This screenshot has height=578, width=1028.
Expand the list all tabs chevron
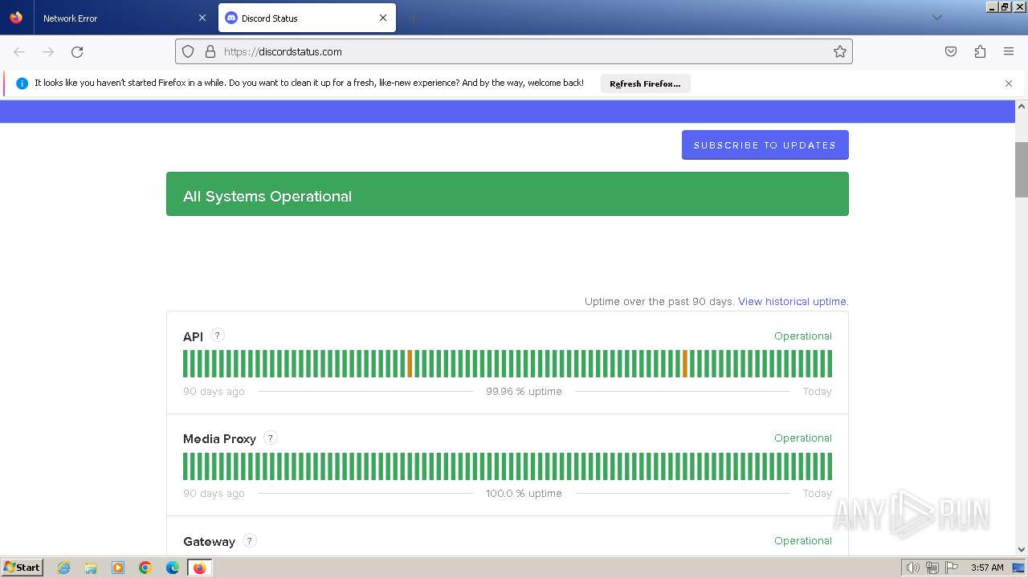[x=936, y=18]
